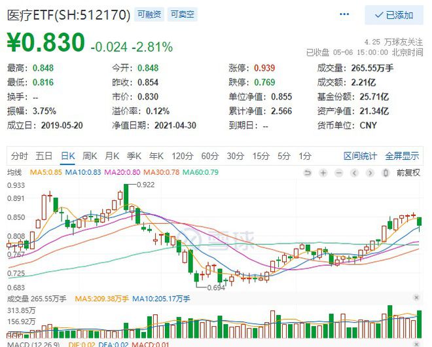The height and width of the screenshot is (347, 432).
Task: Click the MA10:0.83 moving average label
Action: [83, 172]
